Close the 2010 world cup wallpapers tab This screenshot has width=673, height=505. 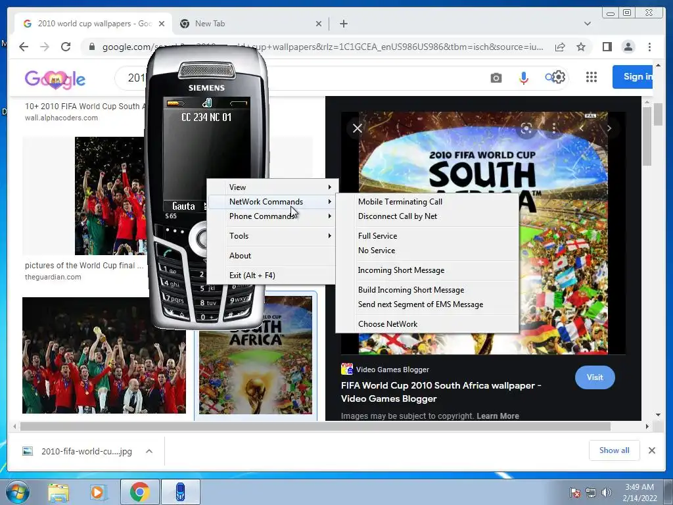(162, 24)
